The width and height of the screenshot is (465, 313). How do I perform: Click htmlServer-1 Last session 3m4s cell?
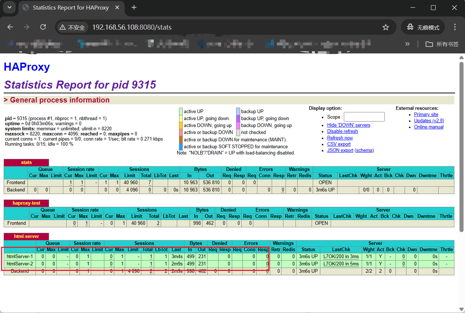(x=177, y=256)
